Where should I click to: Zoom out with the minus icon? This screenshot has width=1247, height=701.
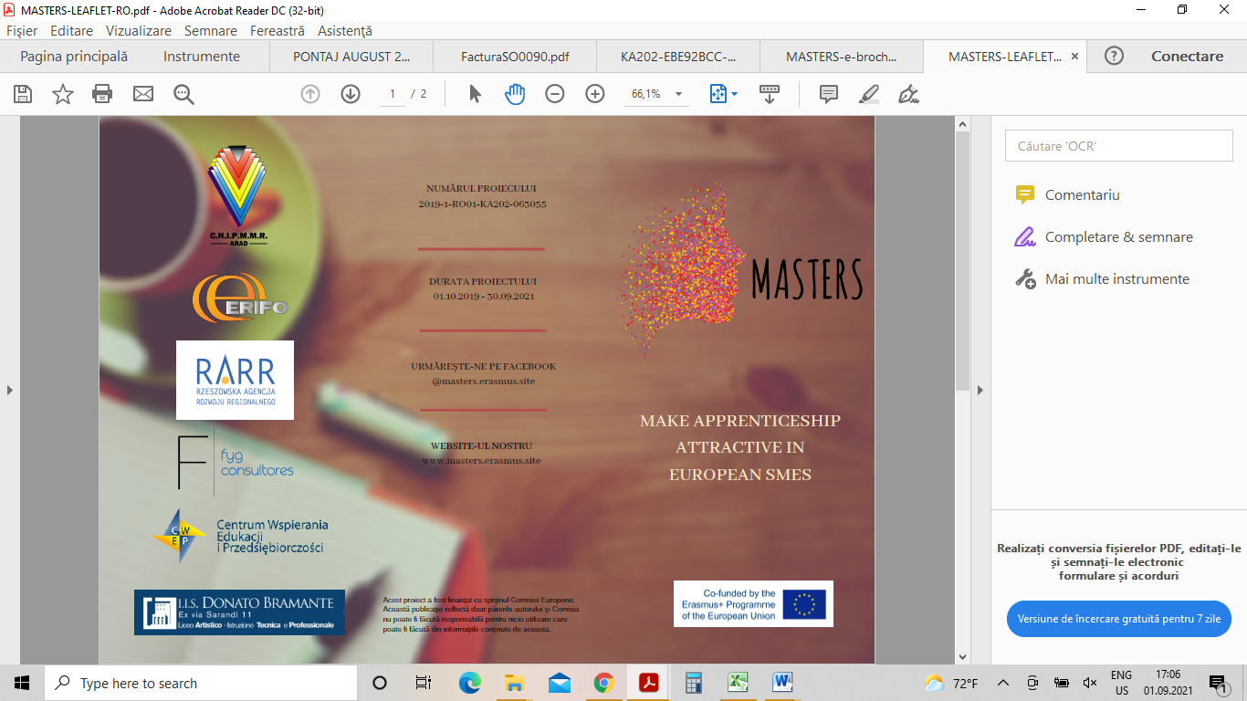[x=554, y=94]
